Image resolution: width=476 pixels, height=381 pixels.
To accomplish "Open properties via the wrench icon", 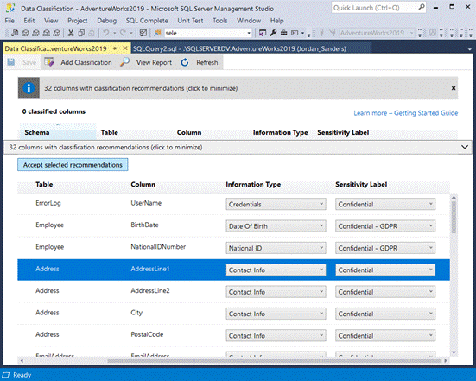I will [x=273, y=33].
